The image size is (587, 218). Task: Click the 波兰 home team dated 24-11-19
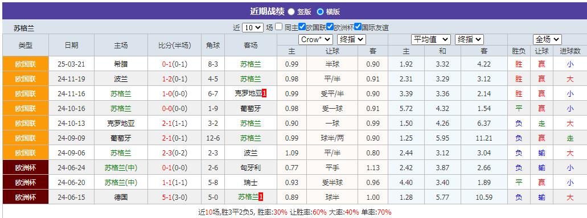click(121, 79)
